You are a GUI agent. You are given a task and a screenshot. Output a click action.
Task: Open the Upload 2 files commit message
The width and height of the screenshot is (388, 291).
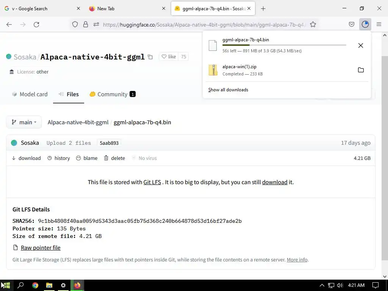(x=69, y=143)
